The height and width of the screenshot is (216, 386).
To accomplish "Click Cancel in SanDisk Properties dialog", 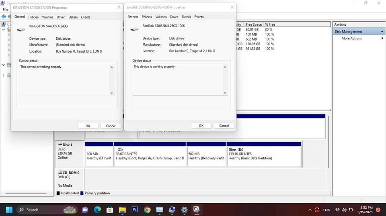I will (x=224, y=126).
